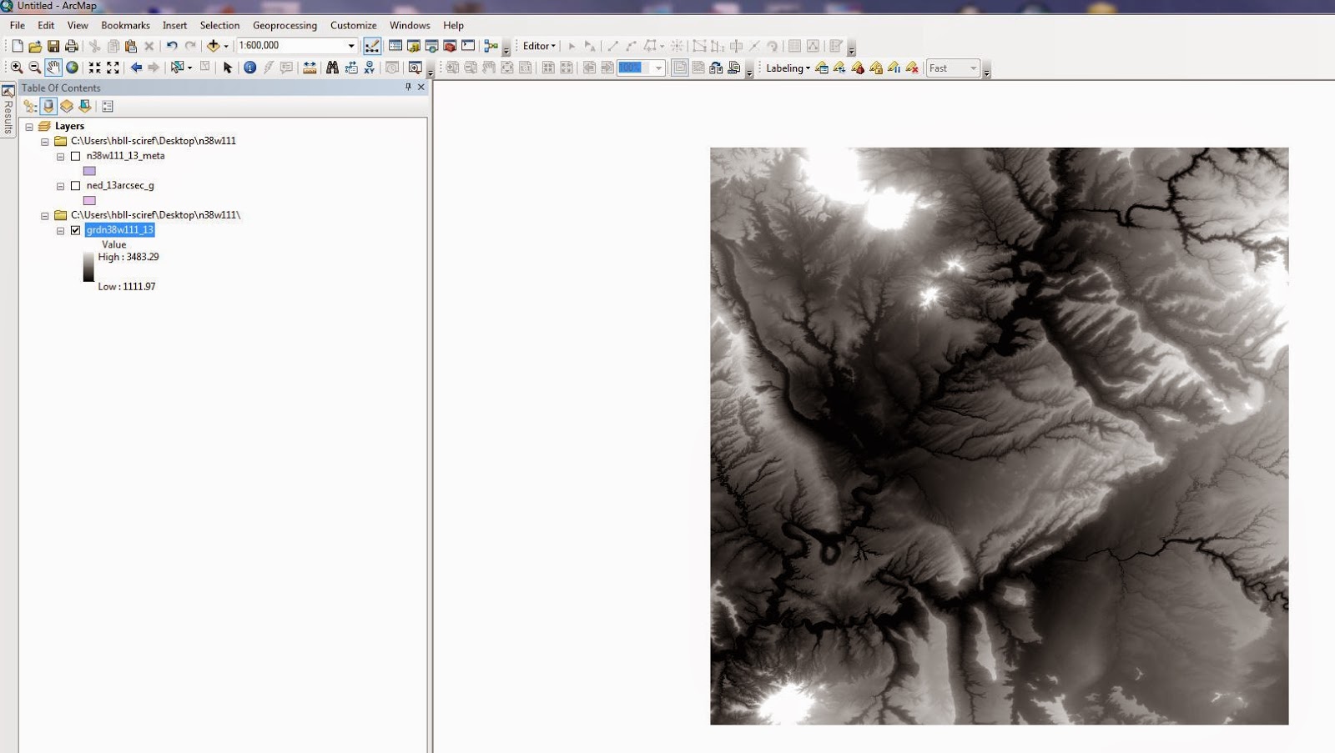Image resolution: width=1335 pixels, height=753 pixels.
Task: Pin the Table Of Contents panel
Action: point(408,87)
